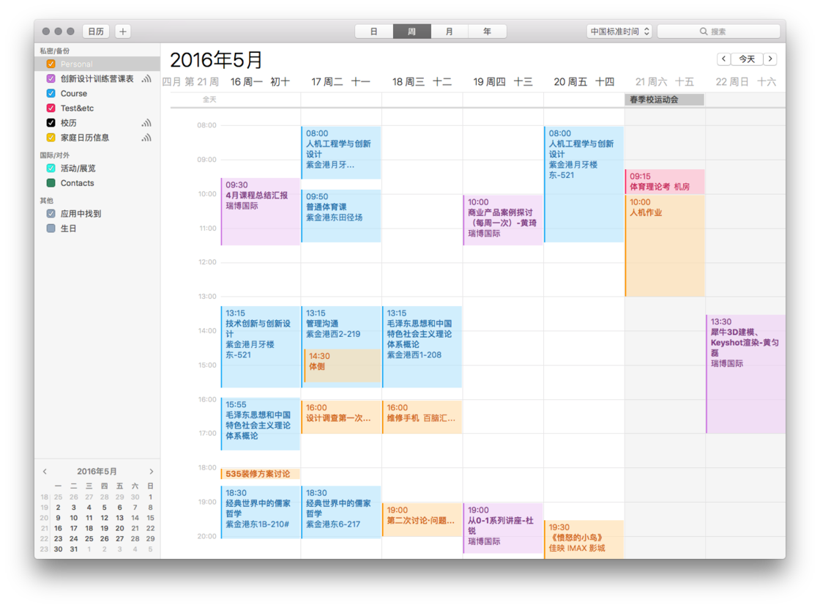Open the 中国标准时间 time zone dropdown
Viewport: 820px width, 608px height.
click(x=619, y=31)
